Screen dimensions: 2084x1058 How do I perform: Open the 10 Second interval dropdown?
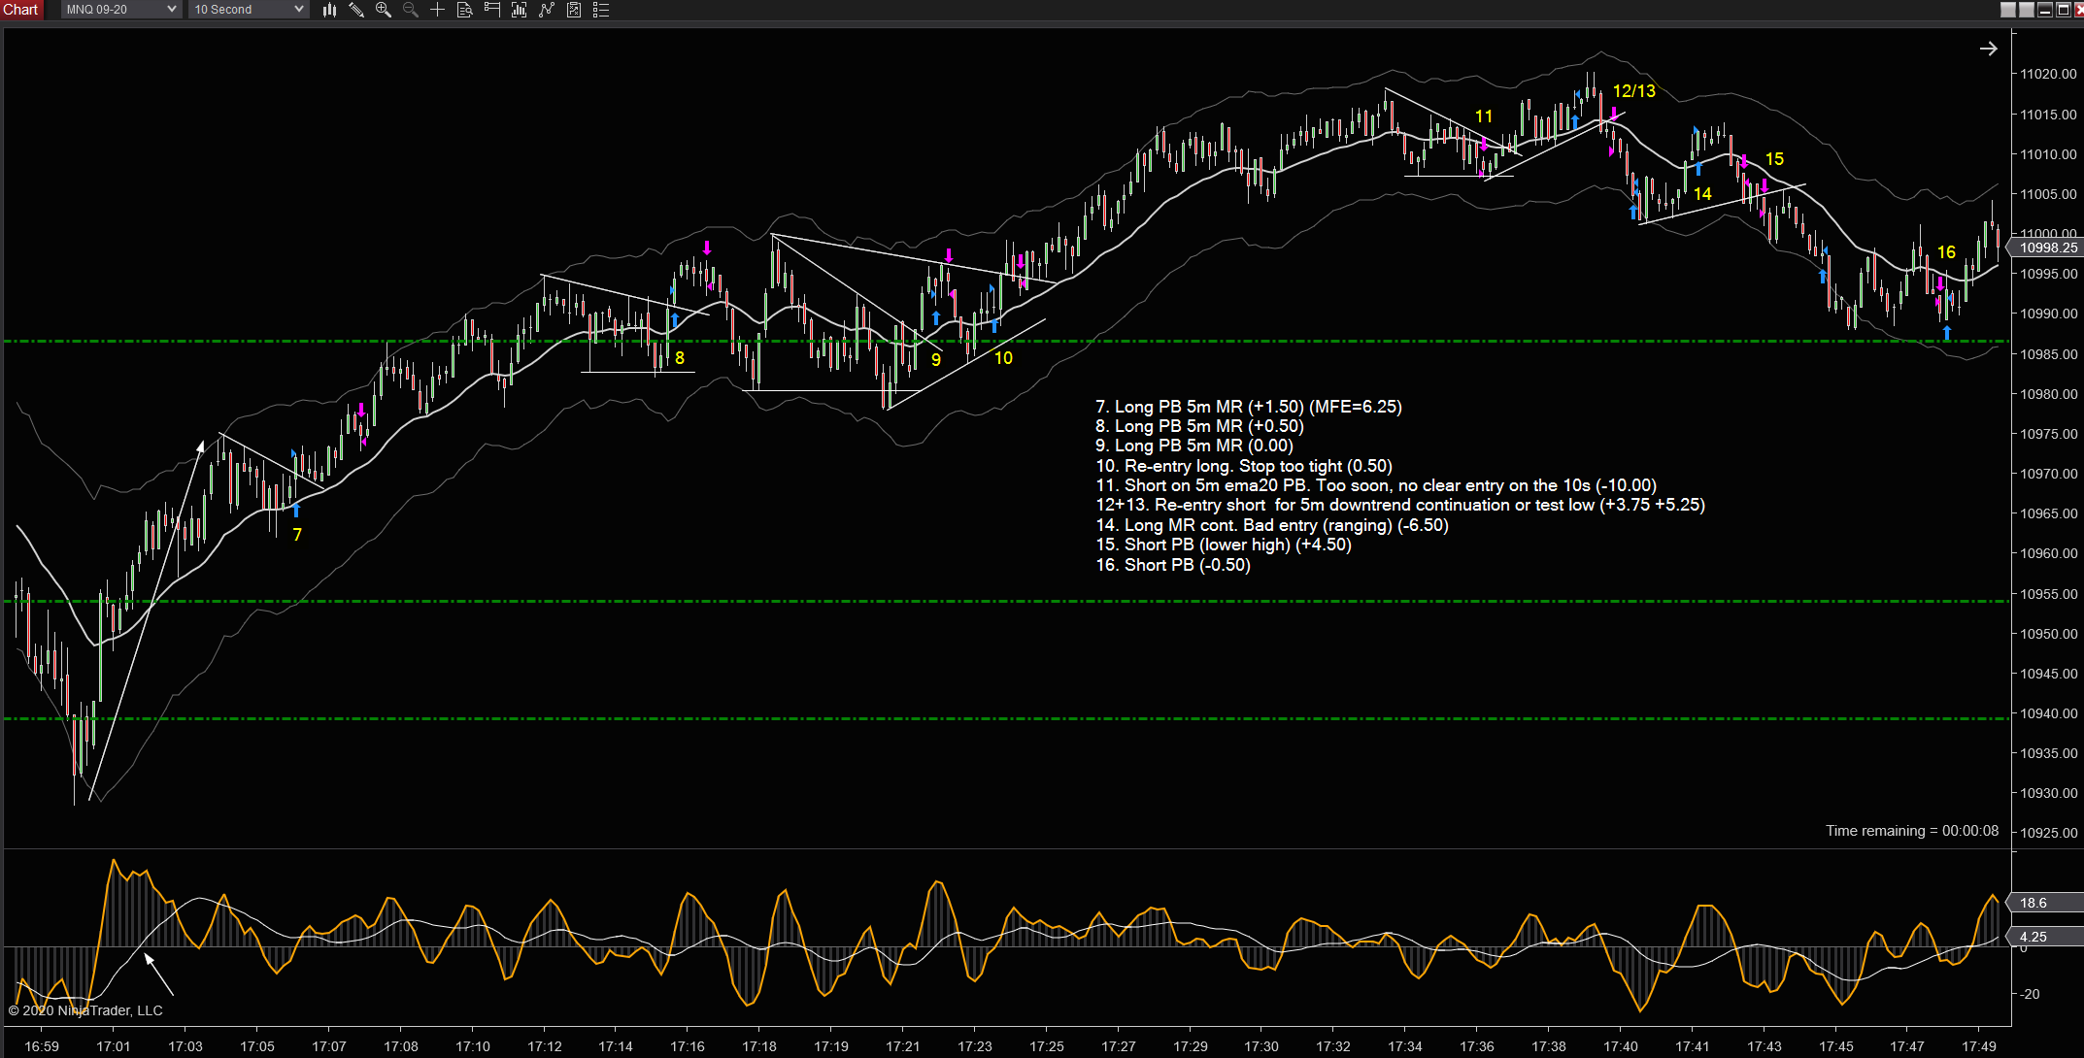(x=249, y=10)
